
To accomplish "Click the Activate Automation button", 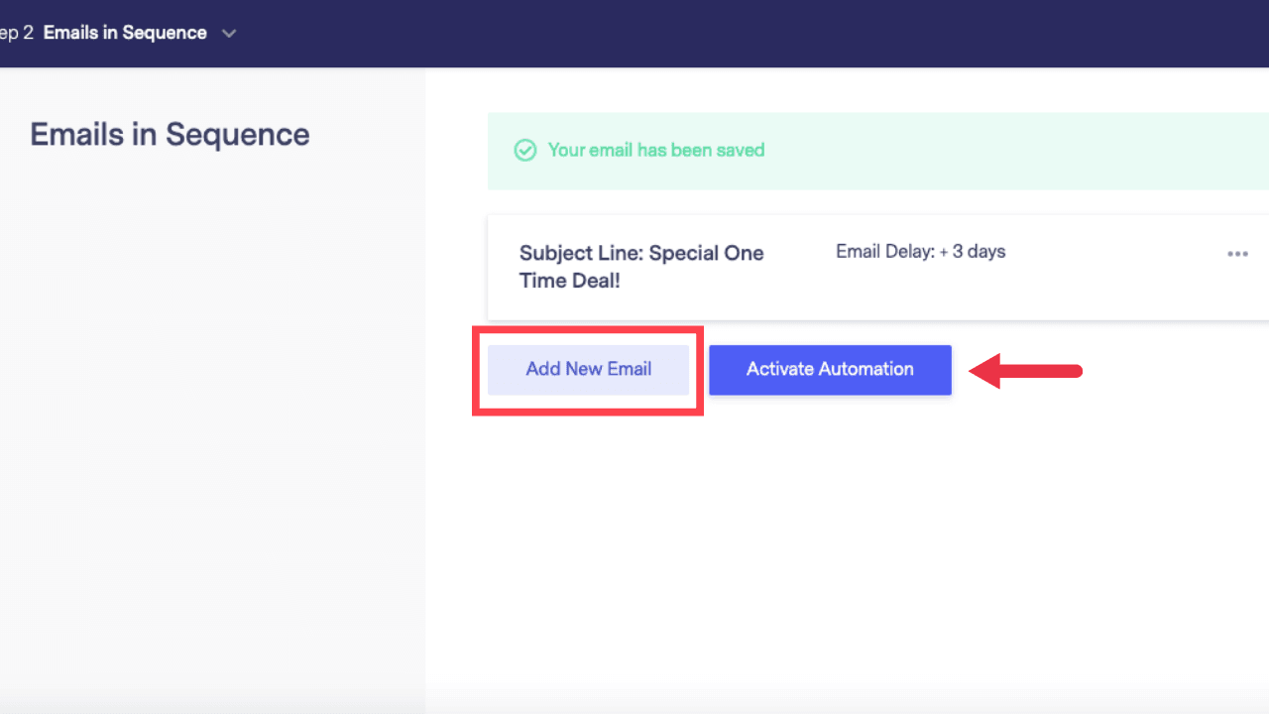I will [830, 370].
